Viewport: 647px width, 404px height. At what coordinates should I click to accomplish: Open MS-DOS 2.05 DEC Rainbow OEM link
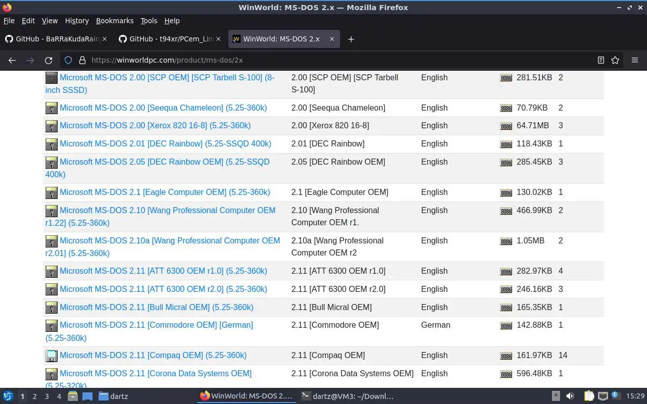click(158, 168)
